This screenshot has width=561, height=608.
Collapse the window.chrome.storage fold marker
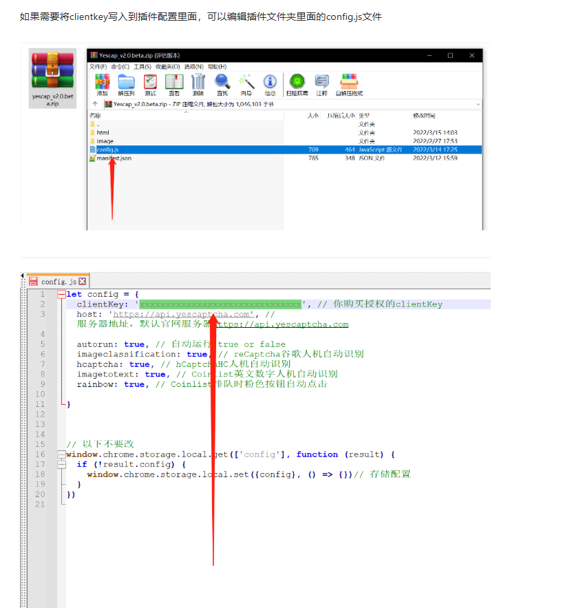[x=61, y=454]
